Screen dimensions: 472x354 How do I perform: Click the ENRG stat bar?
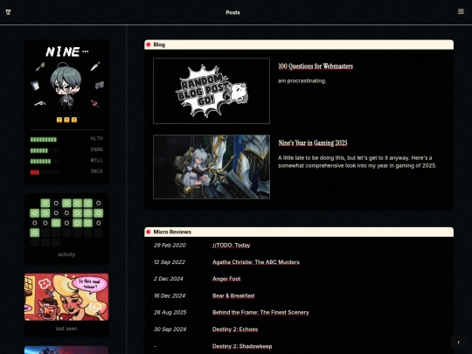tap(45, 150)
